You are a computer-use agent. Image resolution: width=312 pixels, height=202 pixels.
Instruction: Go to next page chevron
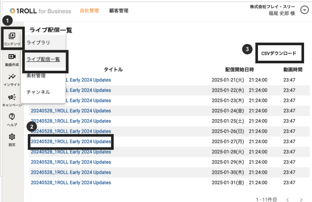tap(301, 200)
